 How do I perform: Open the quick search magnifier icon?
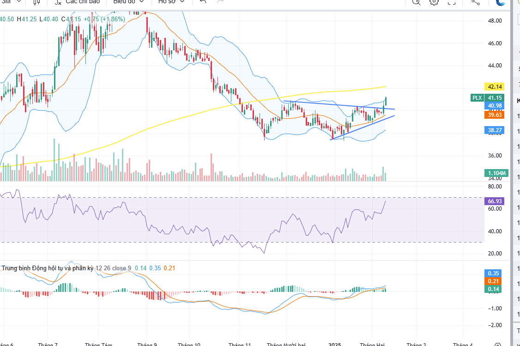(416, 2)
